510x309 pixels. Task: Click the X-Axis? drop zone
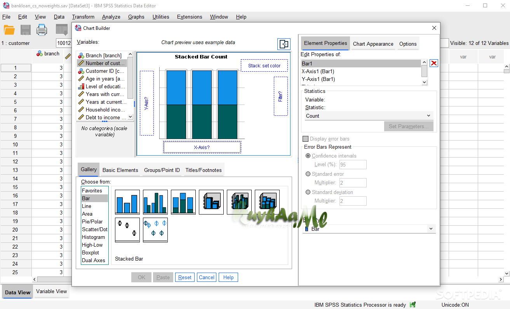coord(202,147)
